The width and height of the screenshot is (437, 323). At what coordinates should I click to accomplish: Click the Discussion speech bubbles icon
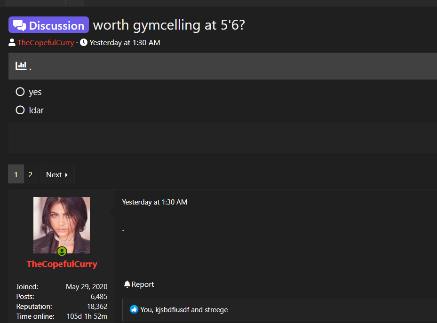[x=19, y=25]
